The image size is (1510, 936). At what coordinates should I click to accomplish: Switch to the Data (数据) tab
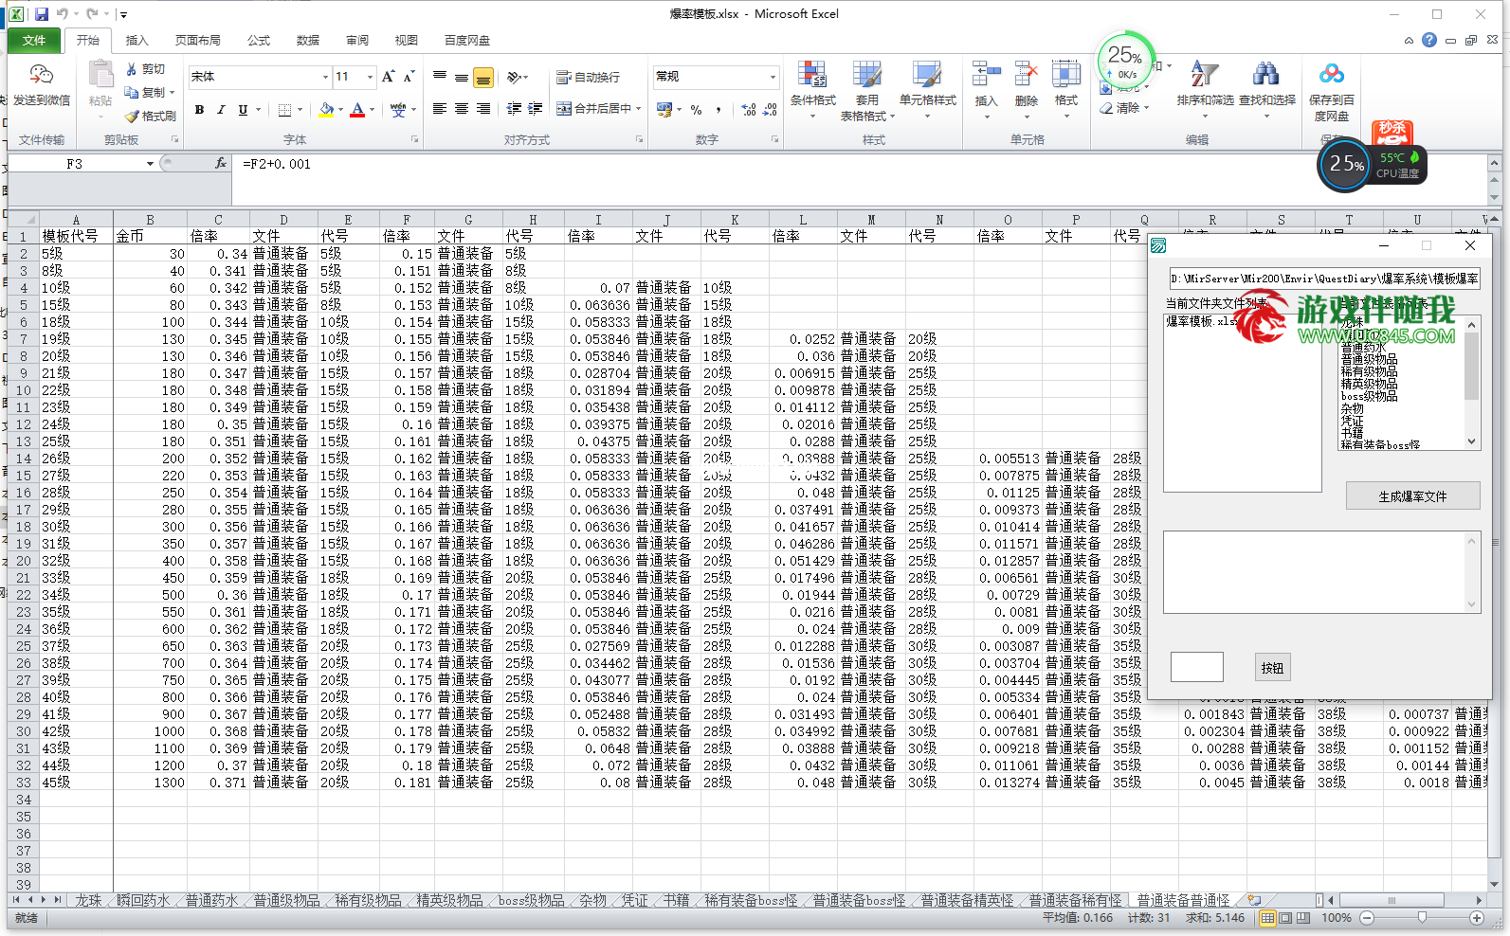tap(308, 41)
